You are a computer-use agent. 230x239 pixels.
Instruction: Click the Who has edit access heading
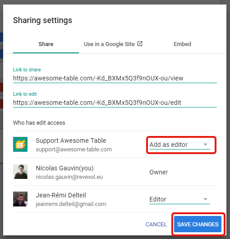(x=39, y=123)
